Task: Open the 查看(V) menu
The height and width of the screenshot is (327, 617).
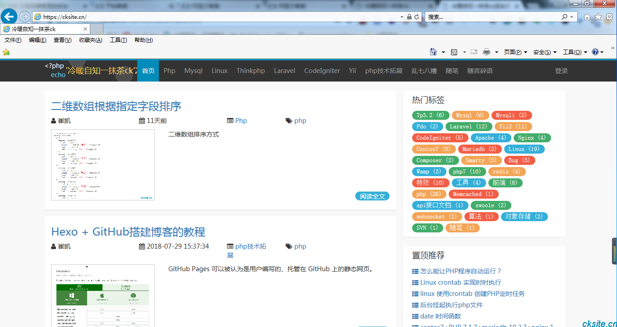Action: (x=62, y=40)
